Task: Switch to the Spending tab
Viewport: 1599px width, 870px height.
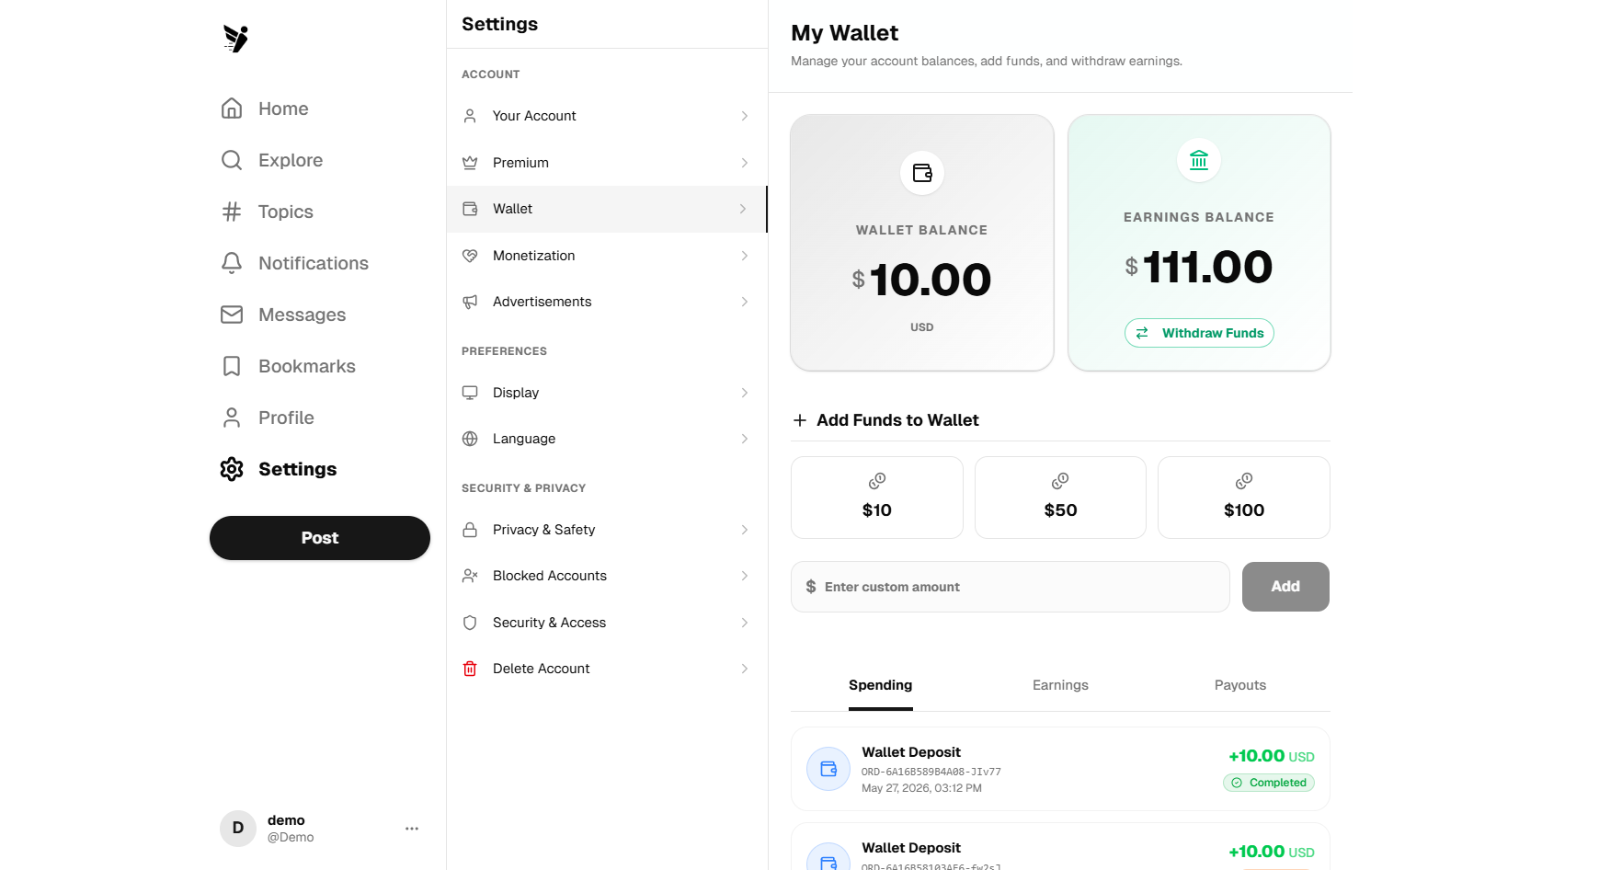Action: [880, 685]
